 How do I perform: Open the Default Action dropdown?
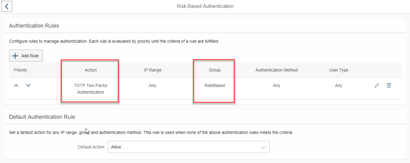click(x=189, y=147)
